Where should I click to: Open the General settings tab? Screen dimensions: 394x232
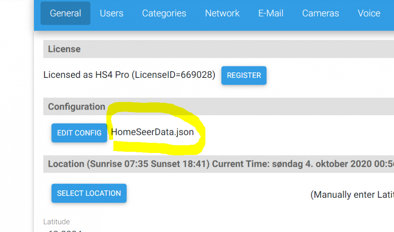tap(65, 13)
